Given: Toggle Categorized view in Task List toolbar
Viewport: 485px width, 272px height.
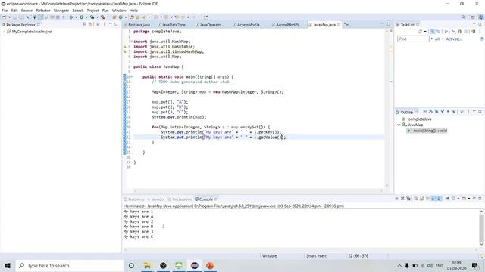Looking at the screenshot, I should click(432, 32).
